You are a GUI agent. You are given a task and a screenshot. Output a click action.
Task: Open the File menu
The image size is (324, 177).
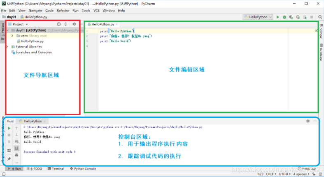coord(4,11)
